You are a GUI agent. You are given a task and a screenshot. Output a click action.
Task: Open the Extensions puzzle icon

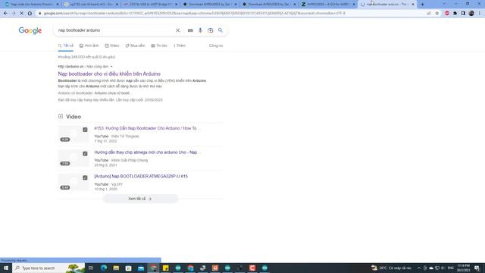pos(455,14)
